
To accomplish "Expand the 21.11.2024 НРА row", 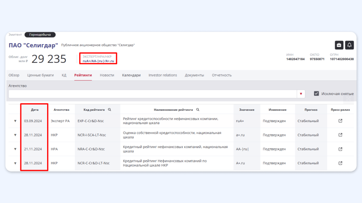I will 15,149.
